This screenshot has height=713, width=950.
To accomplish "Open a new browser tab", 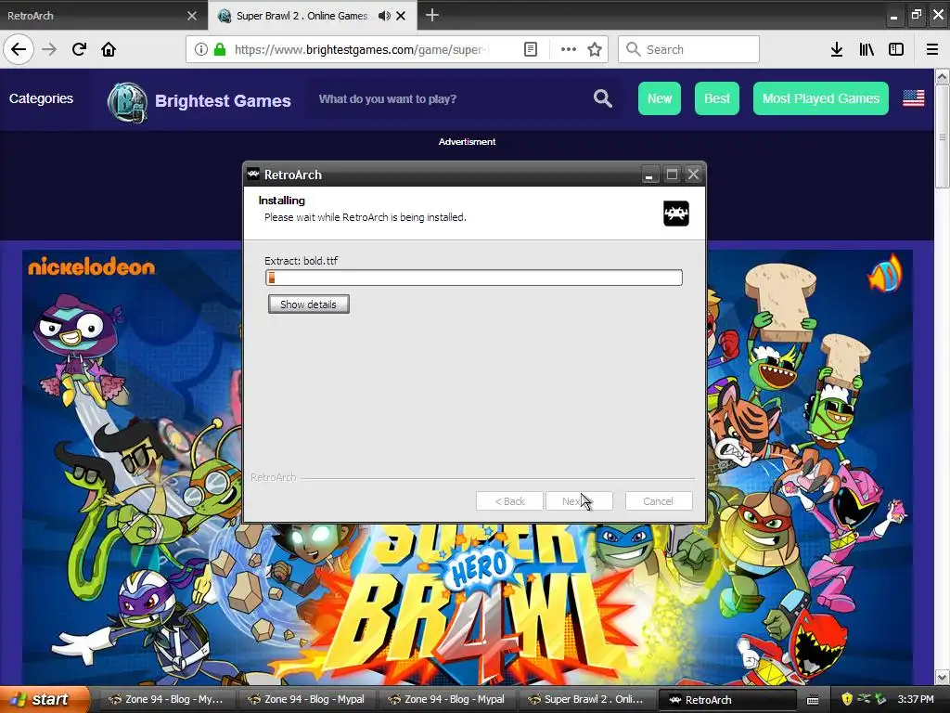I will click(432, 15).
